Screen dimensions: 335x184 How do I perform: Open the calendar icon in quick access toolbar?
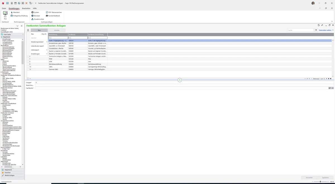pyautogui.click(x=15, y=3)
